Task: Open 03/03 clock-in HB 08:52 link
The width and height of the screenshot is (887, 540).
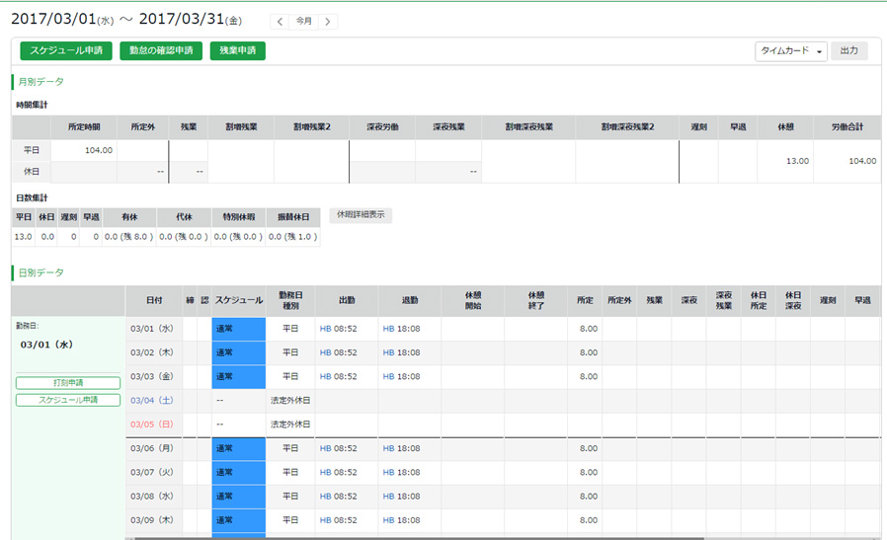Action: (x=338, y=376)
